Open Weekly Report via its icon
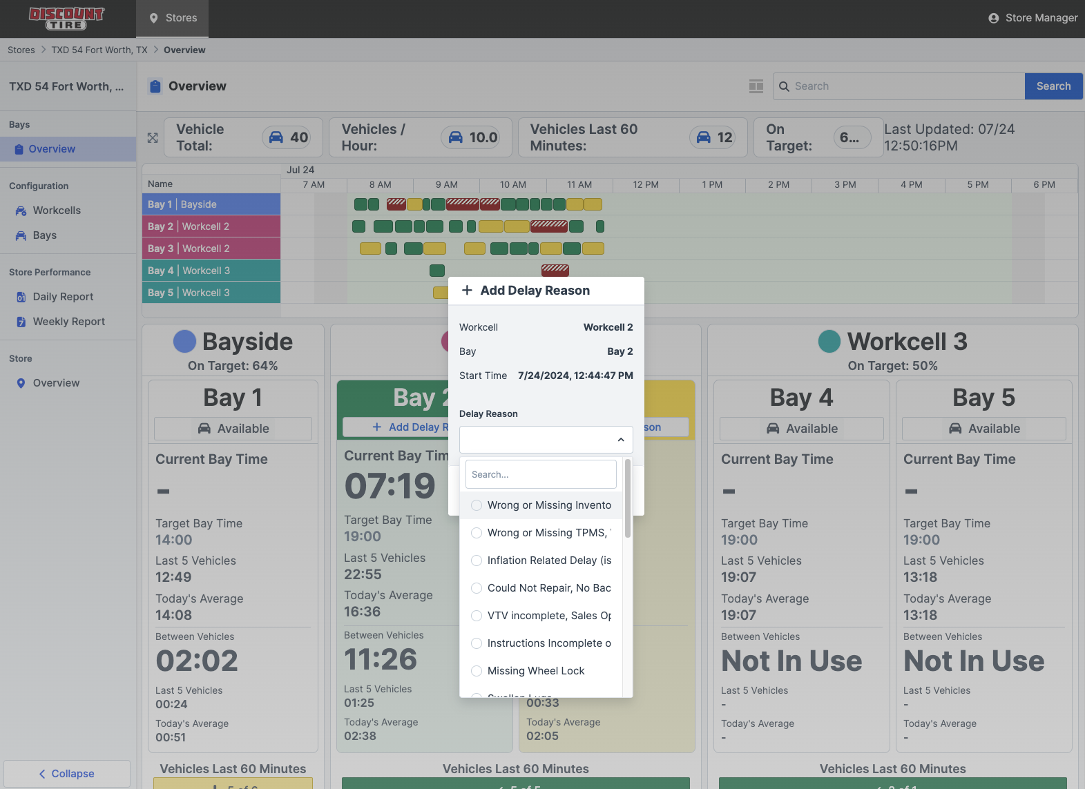1085x789 pixels. pyautogui.click(x=21, y=322)
